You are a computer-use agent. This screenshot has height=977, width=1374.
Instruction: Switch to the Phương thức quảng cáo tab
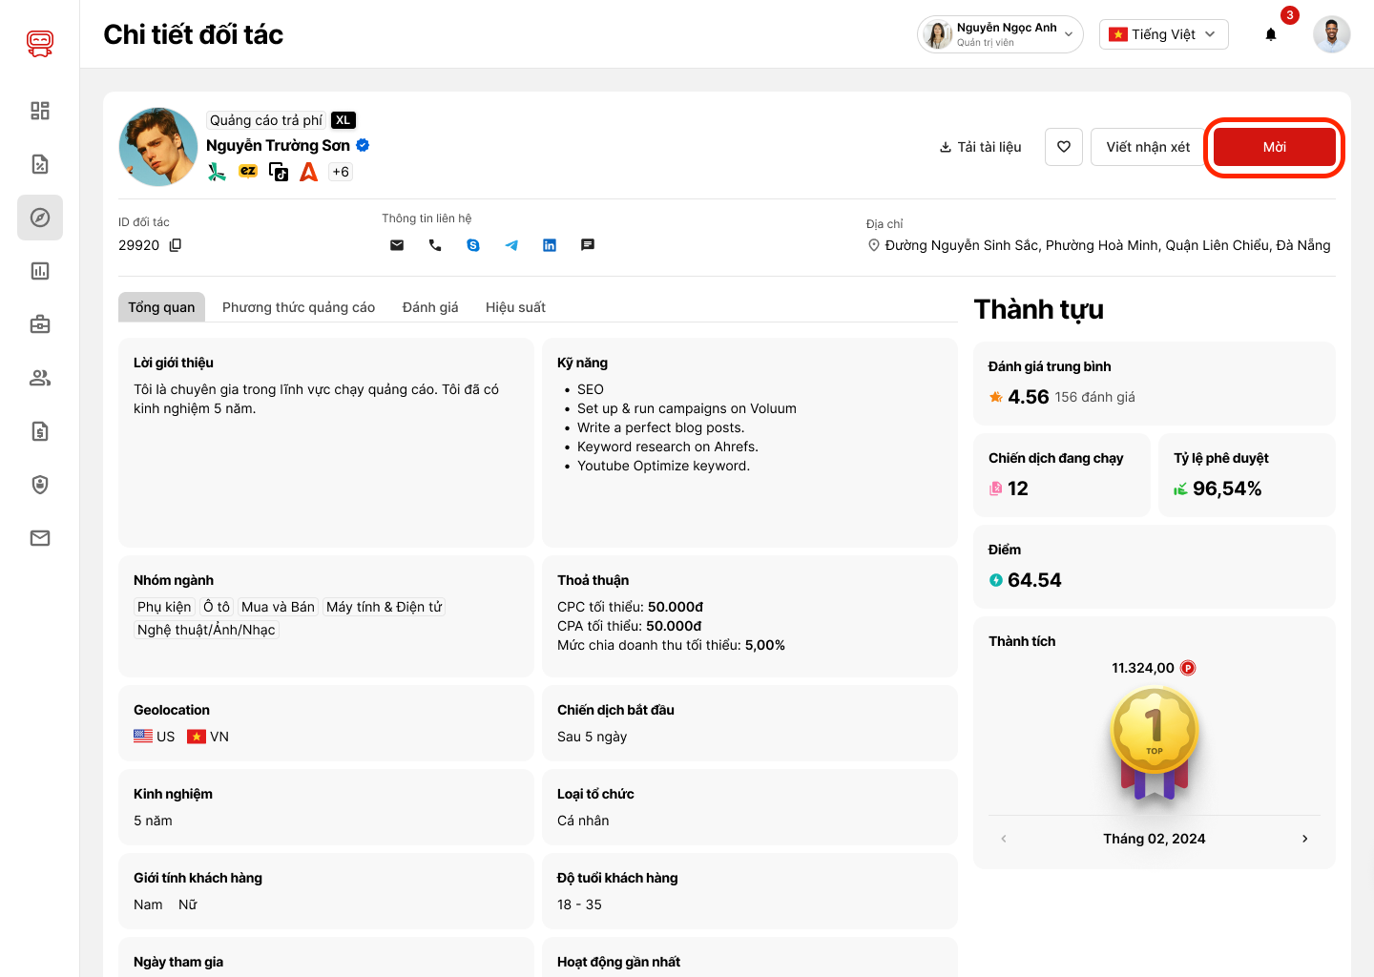(299, 307)
